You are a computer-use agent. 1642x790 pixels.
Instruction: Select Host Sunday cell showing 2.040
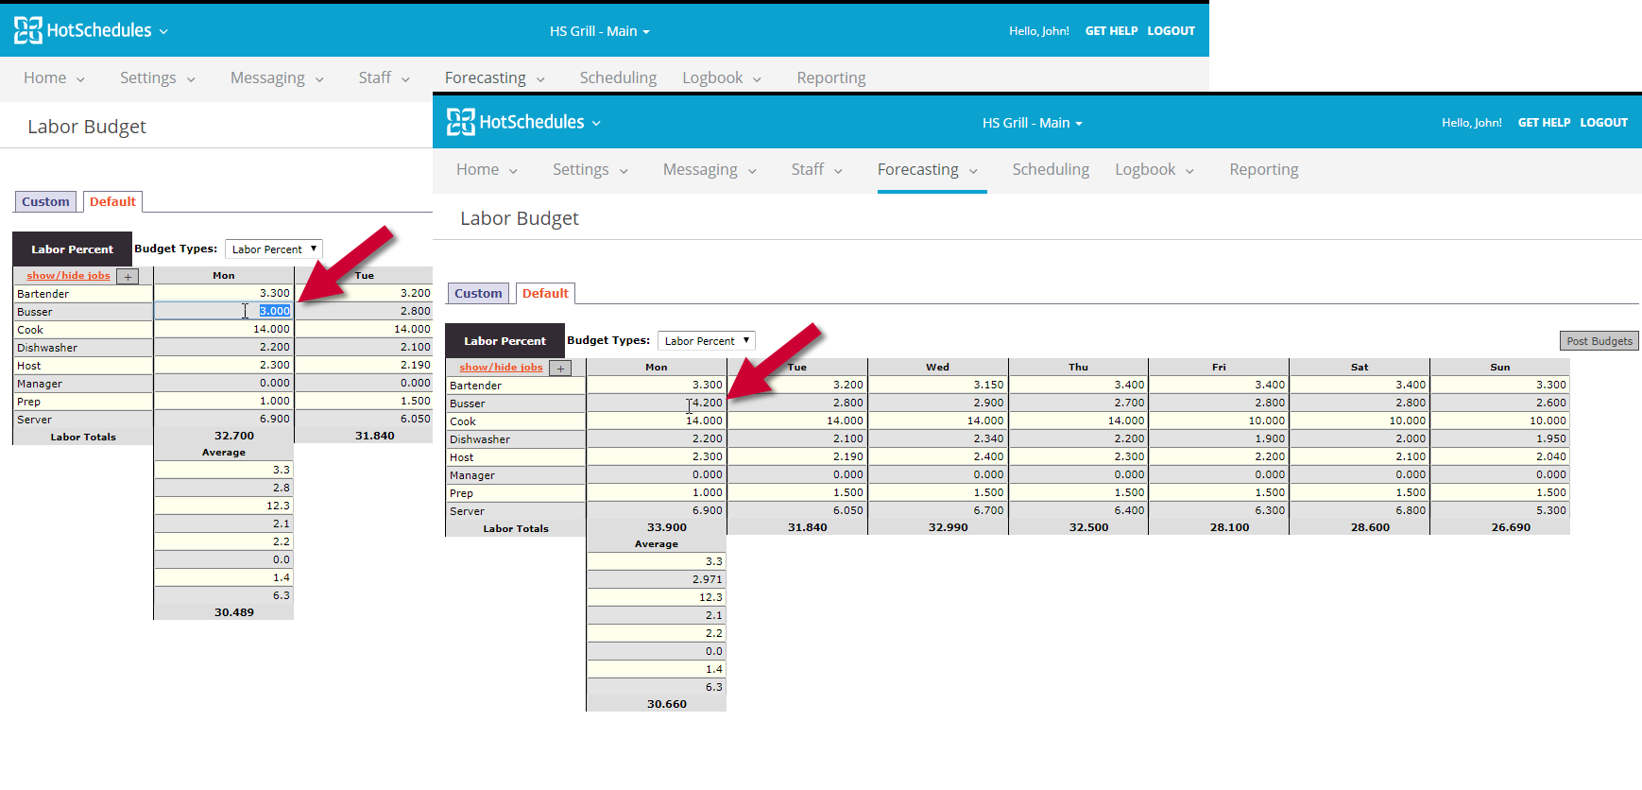(1500, 457)
